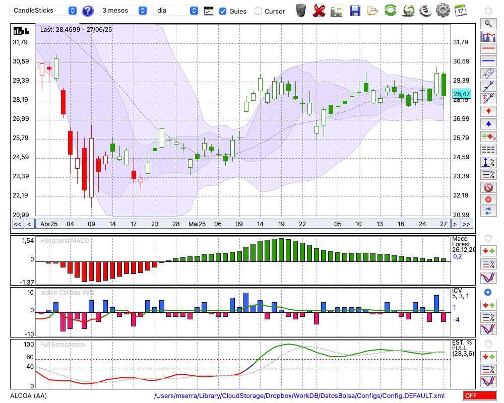The width and height of the screenshot is (504, 403).
Task: Click the ICV 5, 3, 1 label
Action: point(460,293)
